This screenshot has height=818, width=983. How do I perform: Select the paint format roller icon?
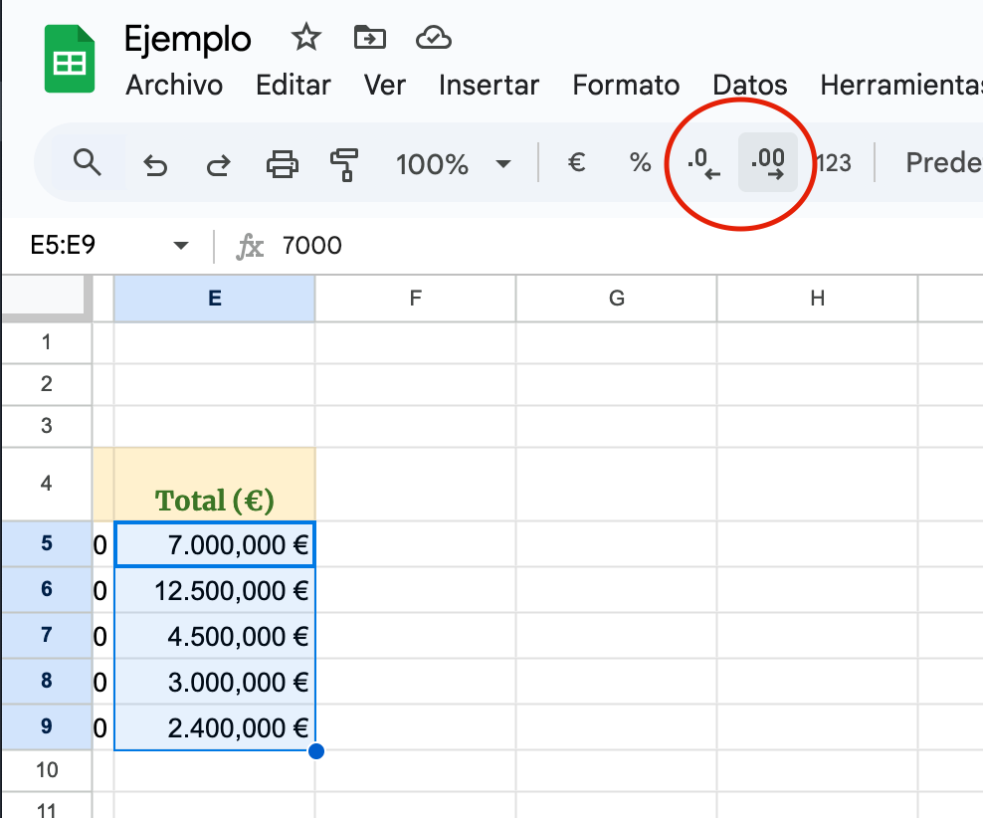click(344, 164)
